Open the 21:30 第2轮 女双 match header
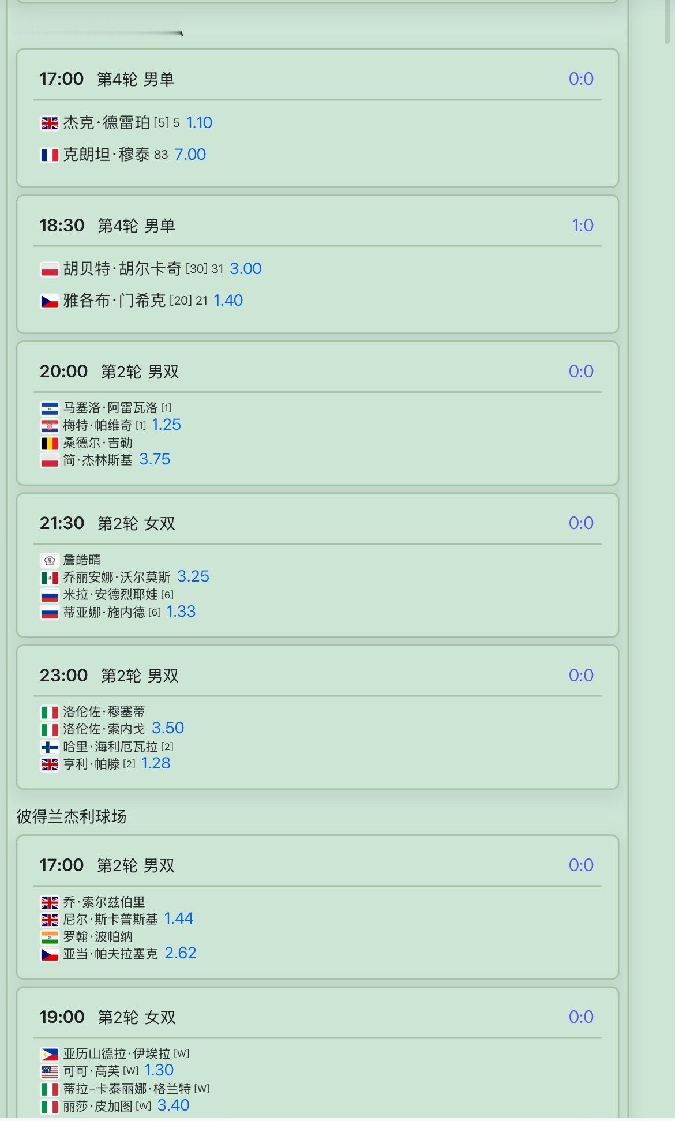The height and width of the screenshot is (1121, 675). 317,523
